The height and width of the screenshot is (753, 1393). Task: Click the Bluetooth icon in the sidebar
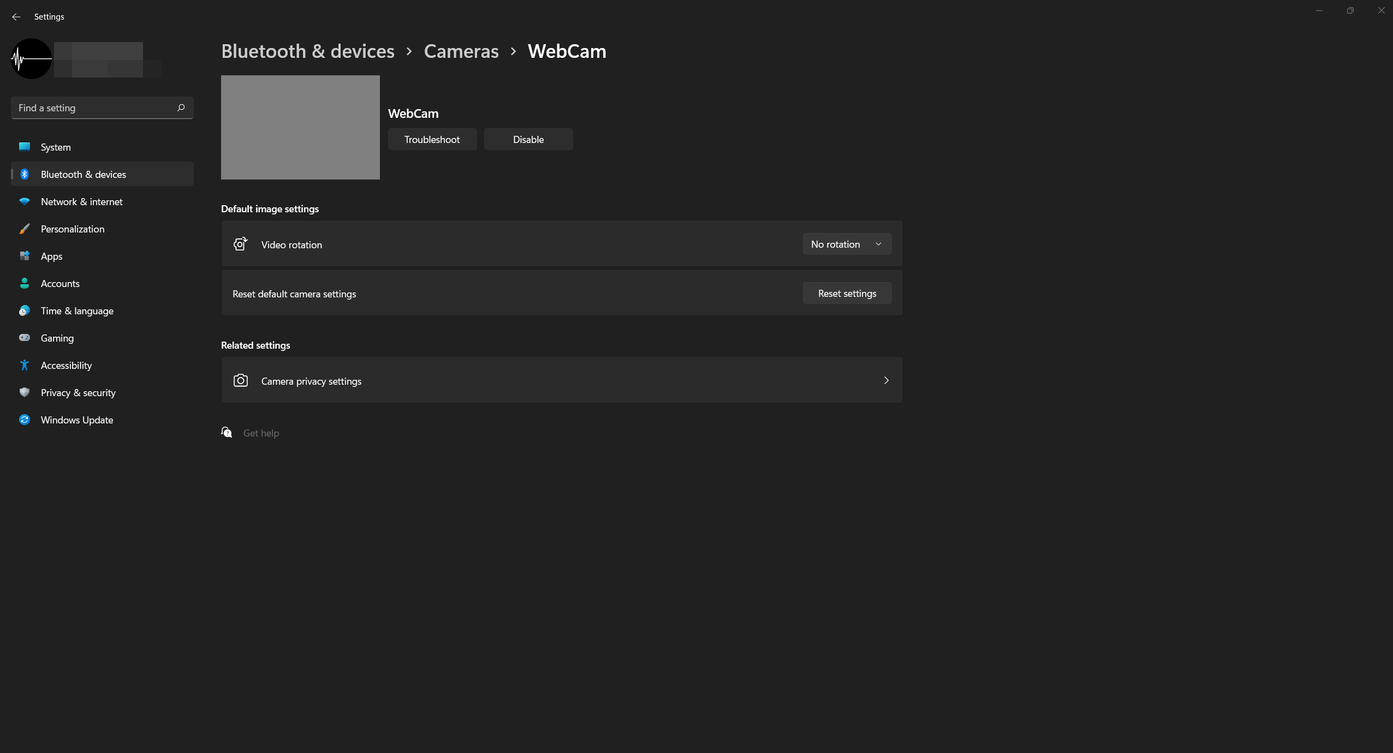(x=25, y=174)
